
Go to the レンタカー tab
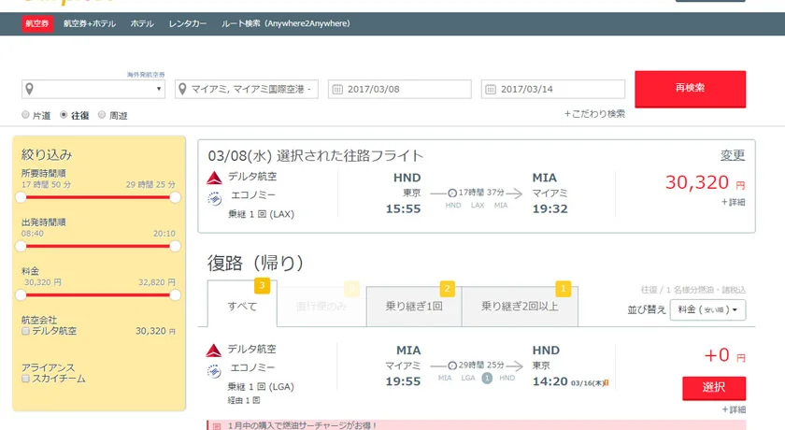coord(188,23)
